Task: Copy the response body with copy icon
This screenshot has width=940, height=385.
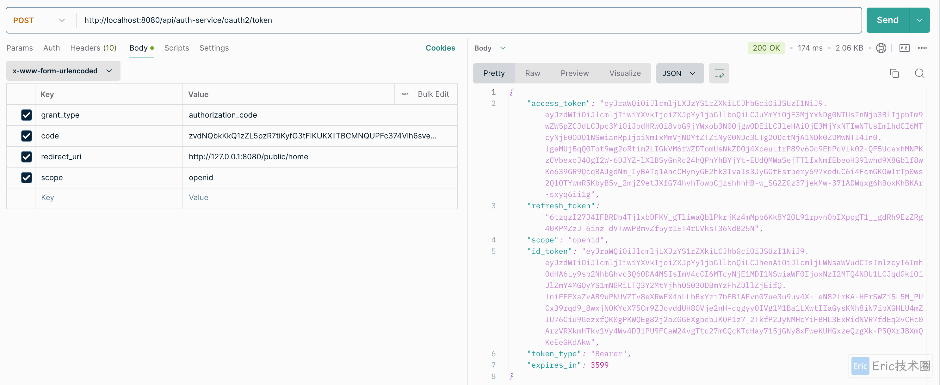Action: 894,73
